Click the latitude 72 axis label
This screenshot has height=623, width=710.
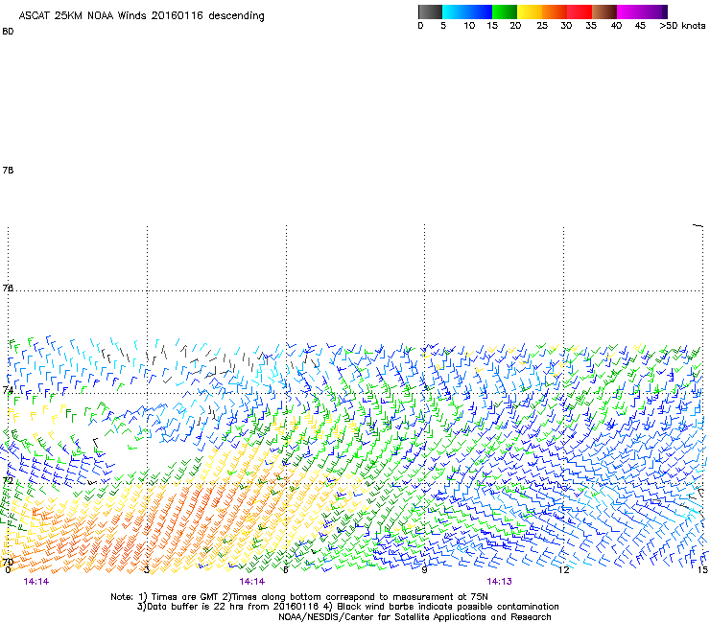click(x=8, y=480)
